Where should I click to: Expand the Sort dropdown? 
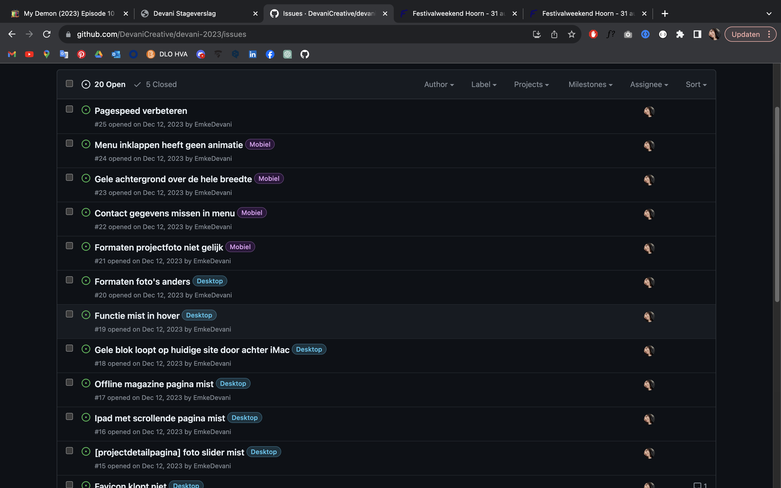696,85
